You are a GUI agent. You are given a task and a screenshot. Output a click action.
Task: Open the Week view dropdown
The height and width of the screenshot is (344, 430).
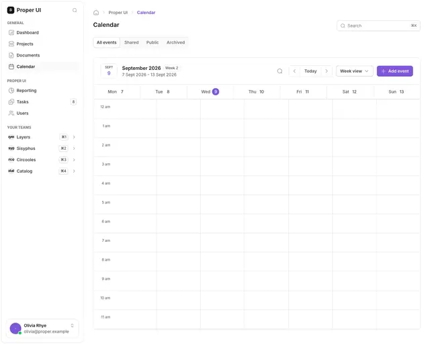354,71
